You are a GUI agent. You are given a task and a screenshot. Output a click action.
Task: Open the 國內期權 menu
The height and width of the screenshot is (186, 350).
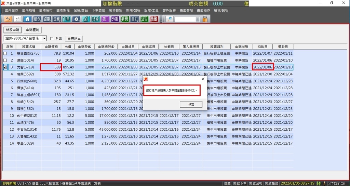tap(29, 10)
